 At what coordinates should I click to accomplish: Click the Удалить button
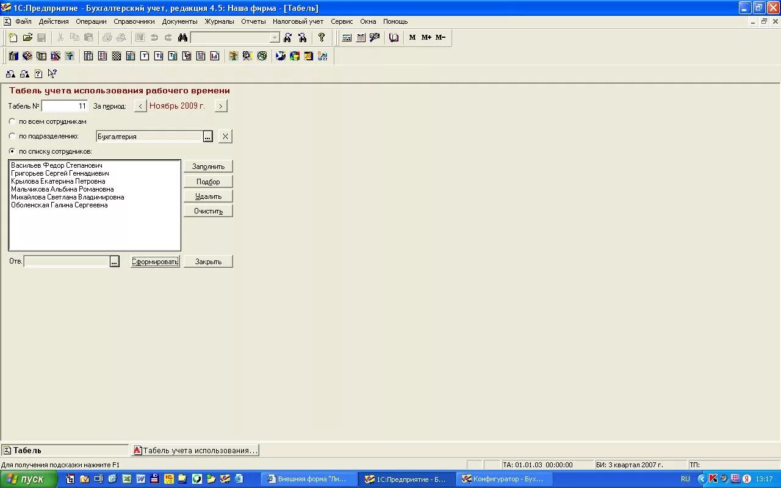pyautogui.click(x=208, y=196)
